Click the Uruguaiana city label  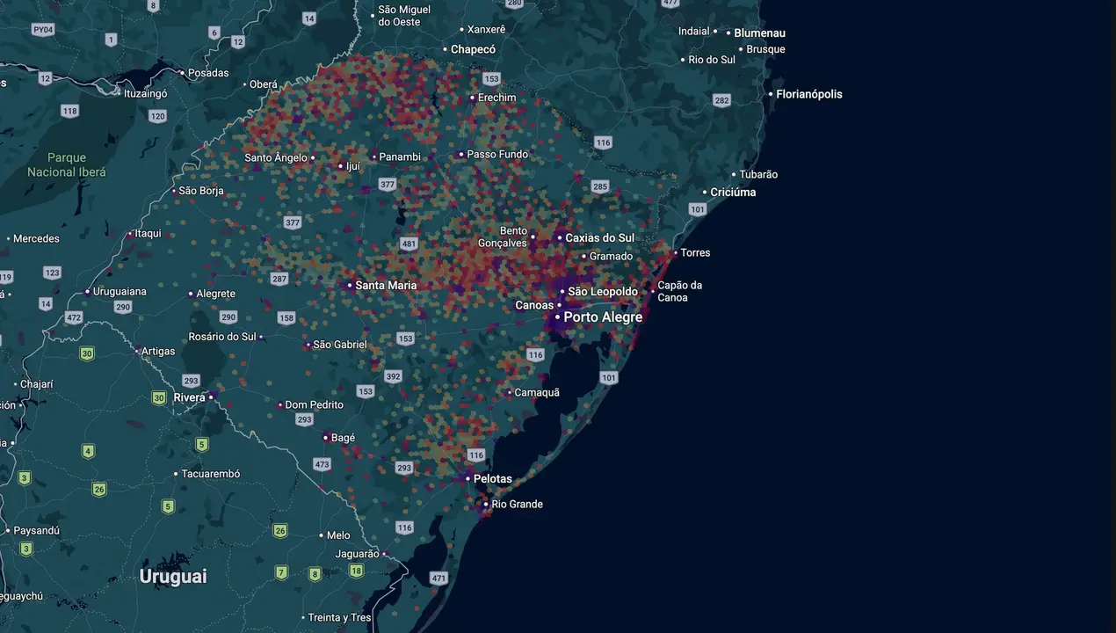coord(120,291)
